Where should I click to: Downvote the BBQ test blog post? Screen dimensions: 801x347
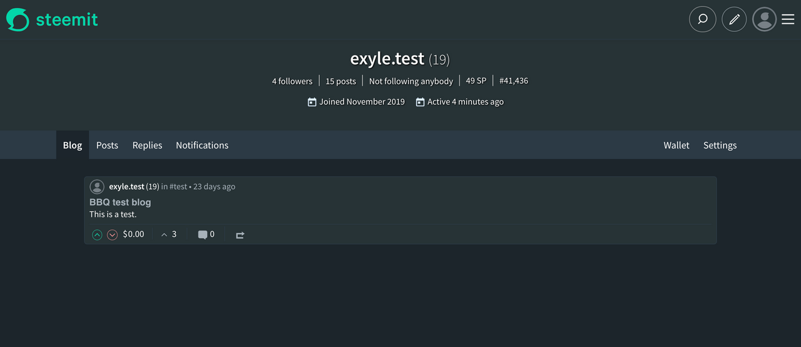pyautogui.click(x=112, y=235)
